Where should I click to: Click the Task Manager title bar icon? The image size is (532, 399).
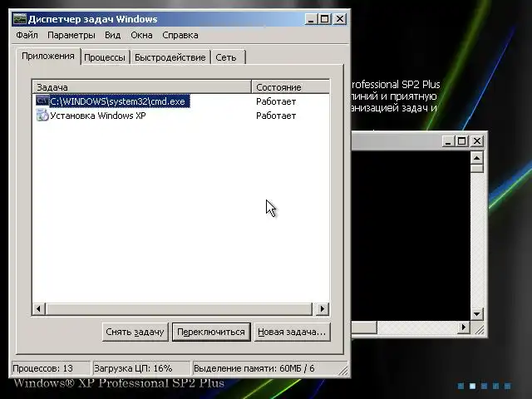[x=19, y=18]
